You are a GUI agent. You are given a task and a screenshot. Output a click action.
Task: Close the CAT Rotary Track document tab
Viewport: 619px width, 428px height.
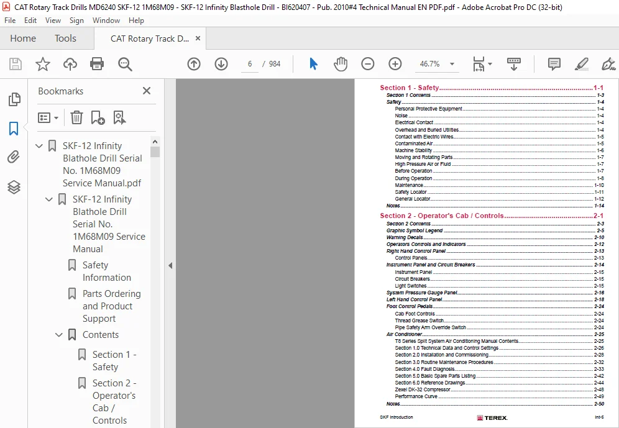pyautogui.click(x=198, y=39)
